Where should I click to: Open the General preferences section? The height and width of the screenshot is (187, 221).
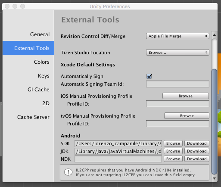point(40,34)
